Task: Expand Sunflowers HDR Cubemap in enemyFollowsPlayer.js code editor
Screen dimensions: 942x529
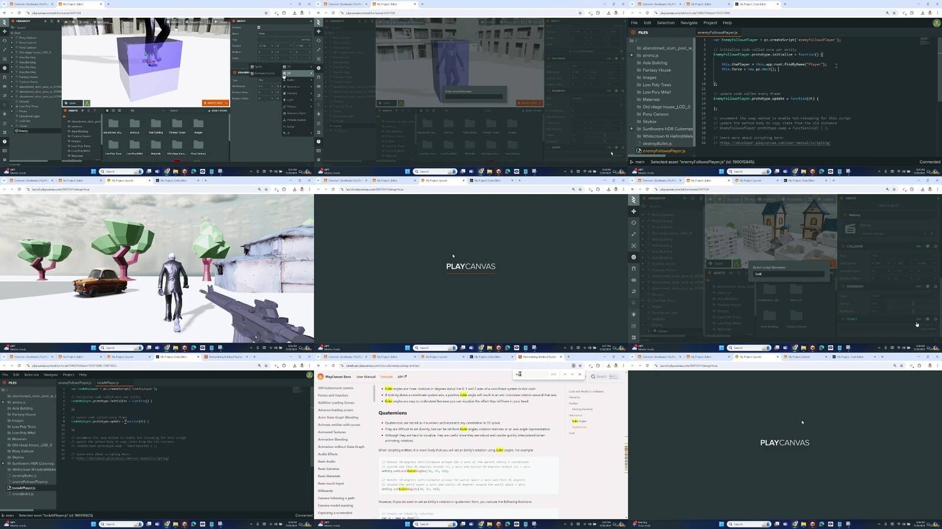Action: 632,129
